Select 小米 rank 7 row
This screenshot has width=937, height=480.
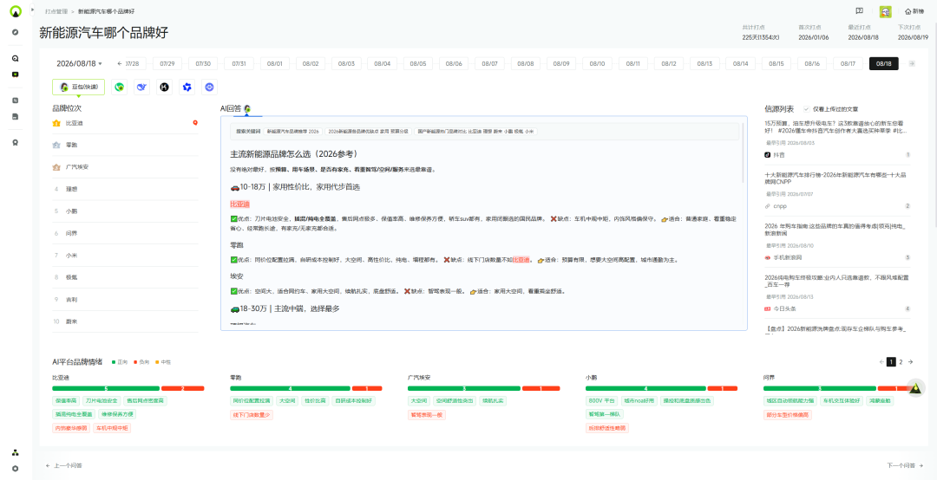click(x=125, y=256)
